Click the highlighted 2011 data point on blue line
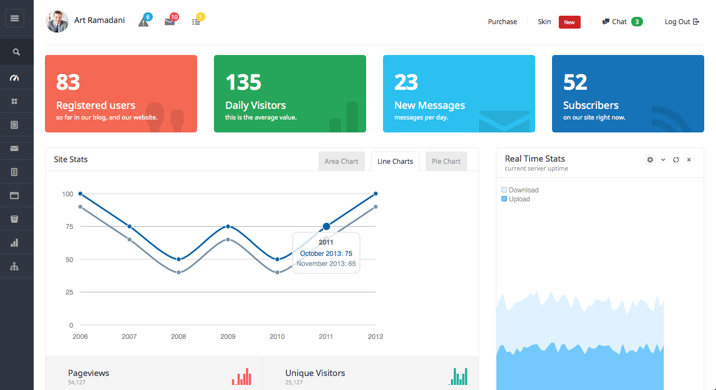The width and height of the screenshot is (716, 390). (x=326, y=227)
